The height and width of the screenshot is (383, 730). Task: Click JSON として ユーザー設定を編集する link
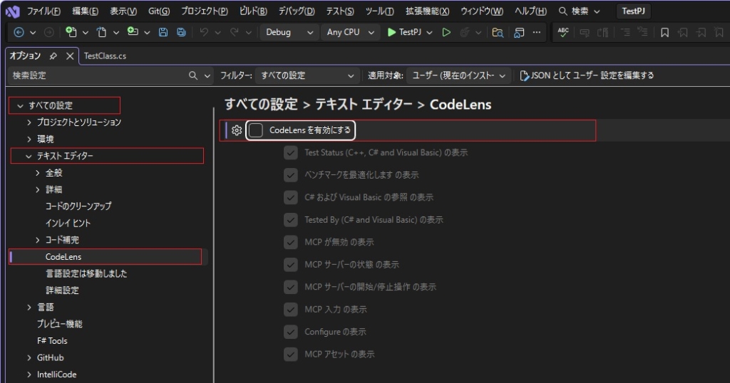(x=587, y=75)
